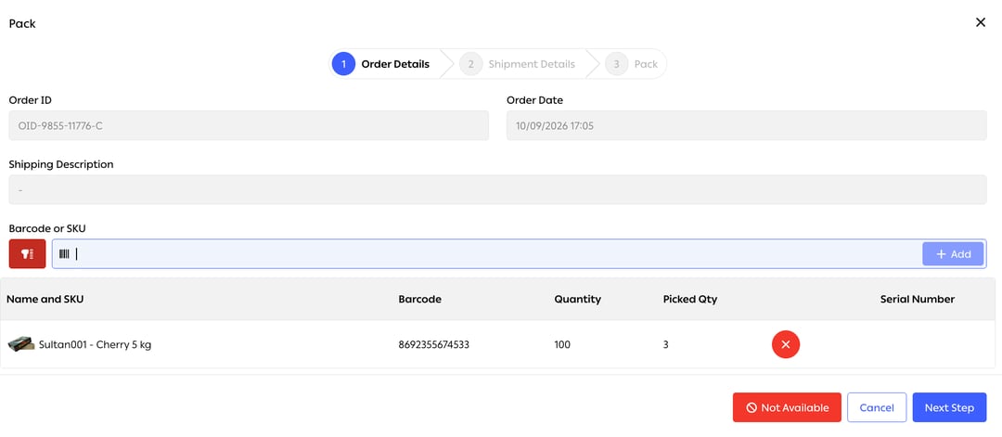Click the red barcode scanner icon button
The image size is (1002, 437).
(28, 253)
